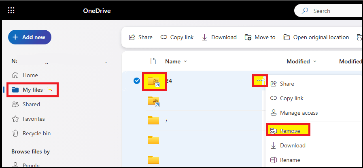The image size is (363, 168).
Task: Open Favorites in the sidebar
Action: tap(28, 119)
